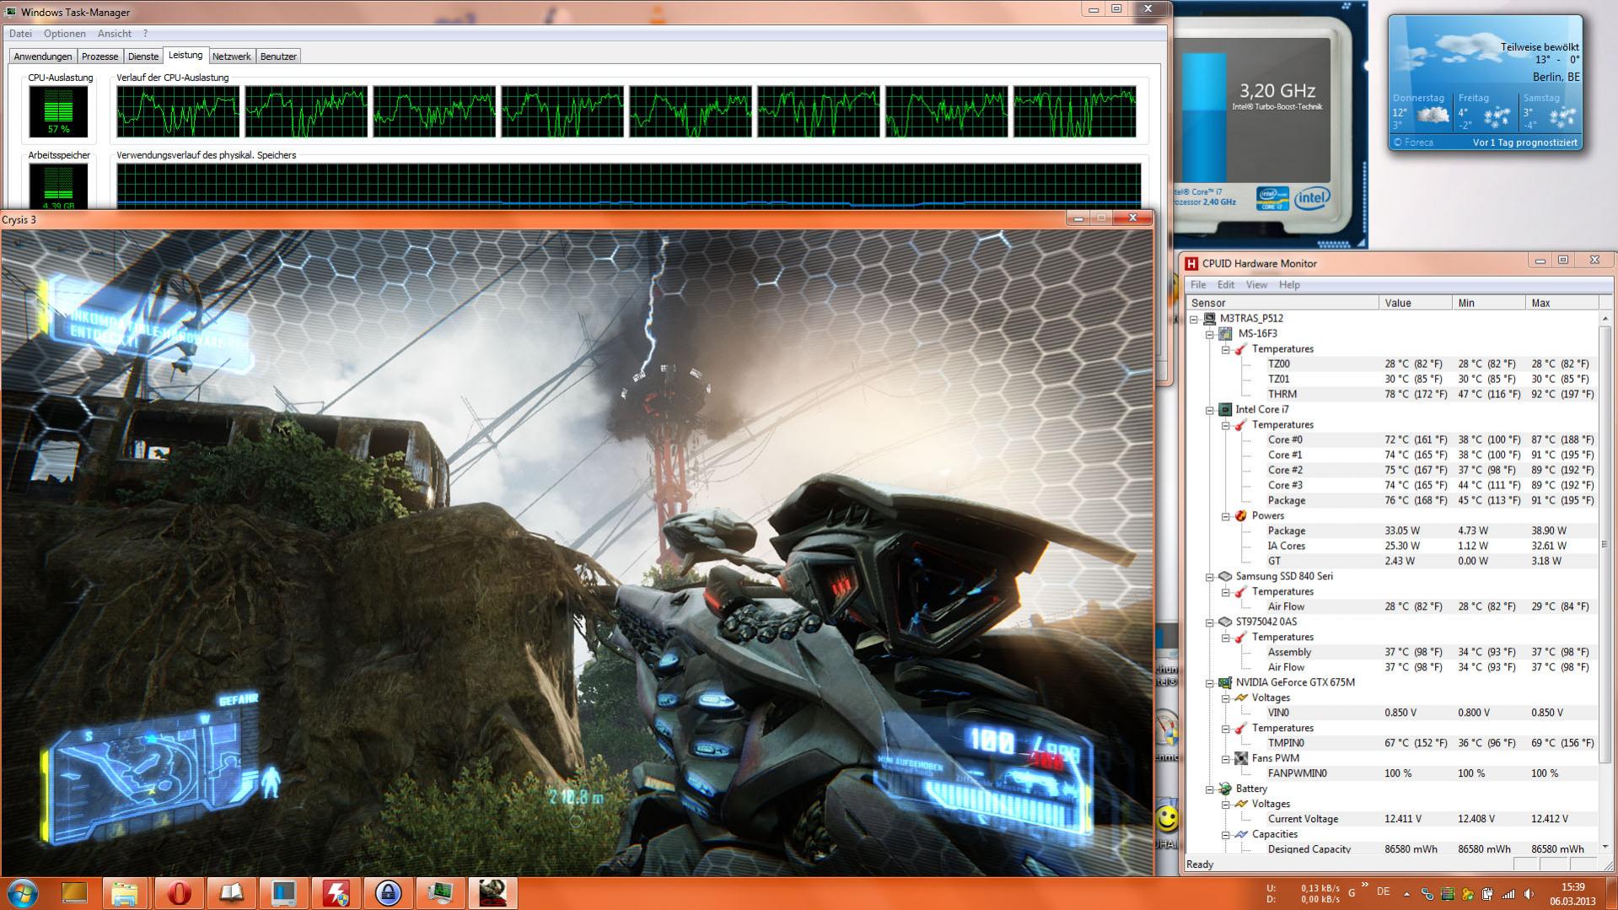Click the gold folder taskbar icon
This screenshot has width=1618, height=910.
tap(74, 893)
